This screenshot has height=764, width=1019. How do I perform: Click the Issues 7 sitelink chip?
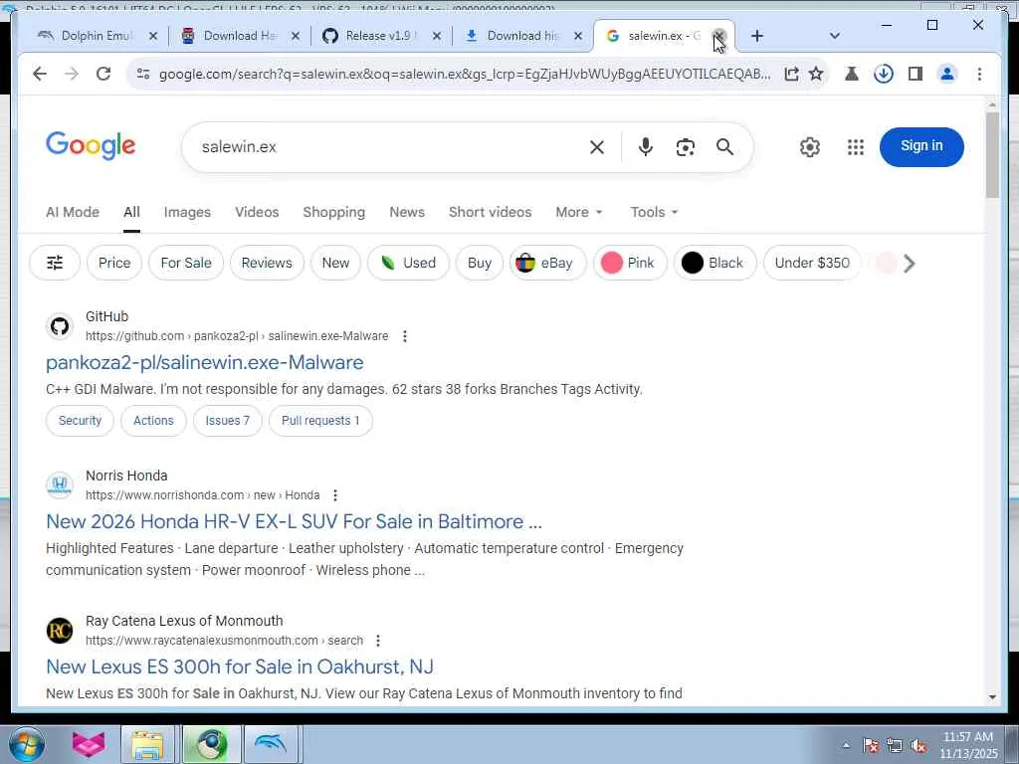[228, 421]
